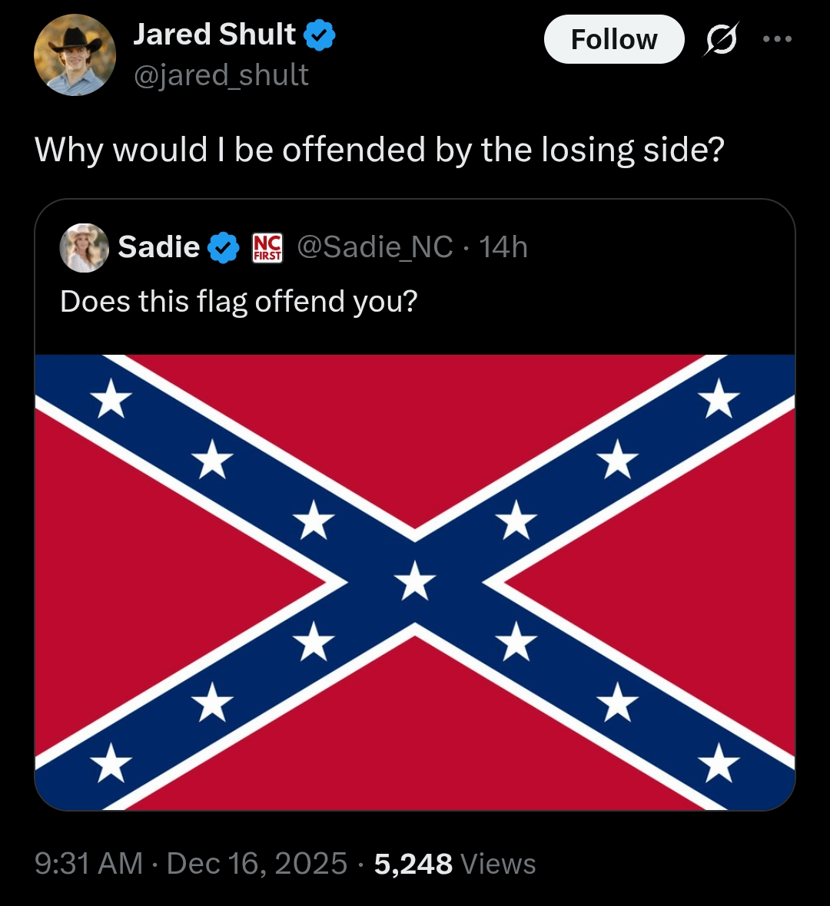Screen dimensions: 830x906
Task: Open the @jared_shult handle link
Action: (x=221, y=75)
